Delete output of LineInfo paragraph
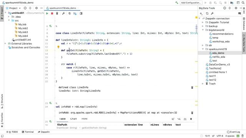Image resolution: width=246 pixels, height=138 pixels. click(192, 87)
